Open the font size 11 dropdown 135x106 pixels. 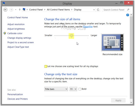pyautogui.click(x=73, y=89)
